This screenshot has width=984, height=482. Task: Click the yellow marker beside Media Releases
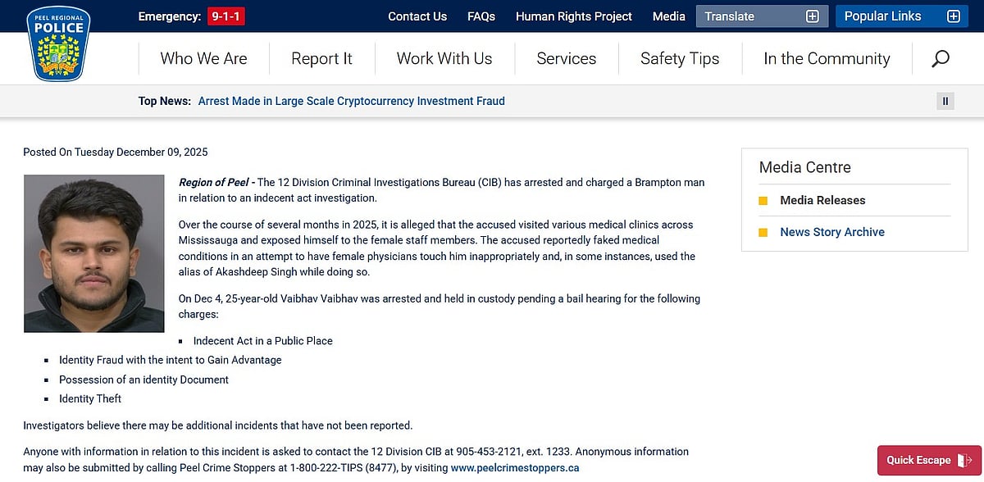[763, 200]
